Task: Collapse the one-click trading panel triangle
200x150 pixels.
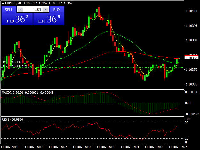Action: (3, 3)
